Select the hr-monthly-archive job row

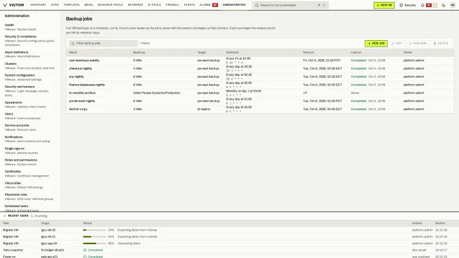(260, 93)
